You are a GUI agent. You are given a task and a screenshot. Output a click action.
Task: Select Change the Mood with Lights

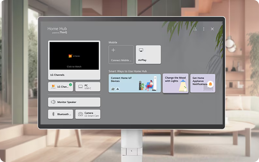(x=175, y=83)
